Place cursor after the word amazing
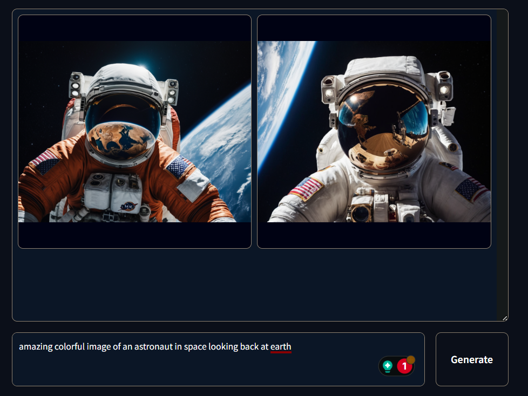 53,346
